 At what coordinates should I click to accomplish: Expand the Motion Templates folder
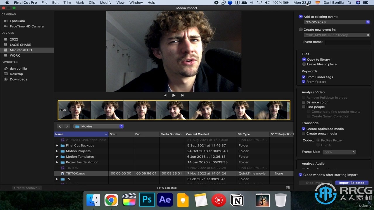[x=57, y=157]
